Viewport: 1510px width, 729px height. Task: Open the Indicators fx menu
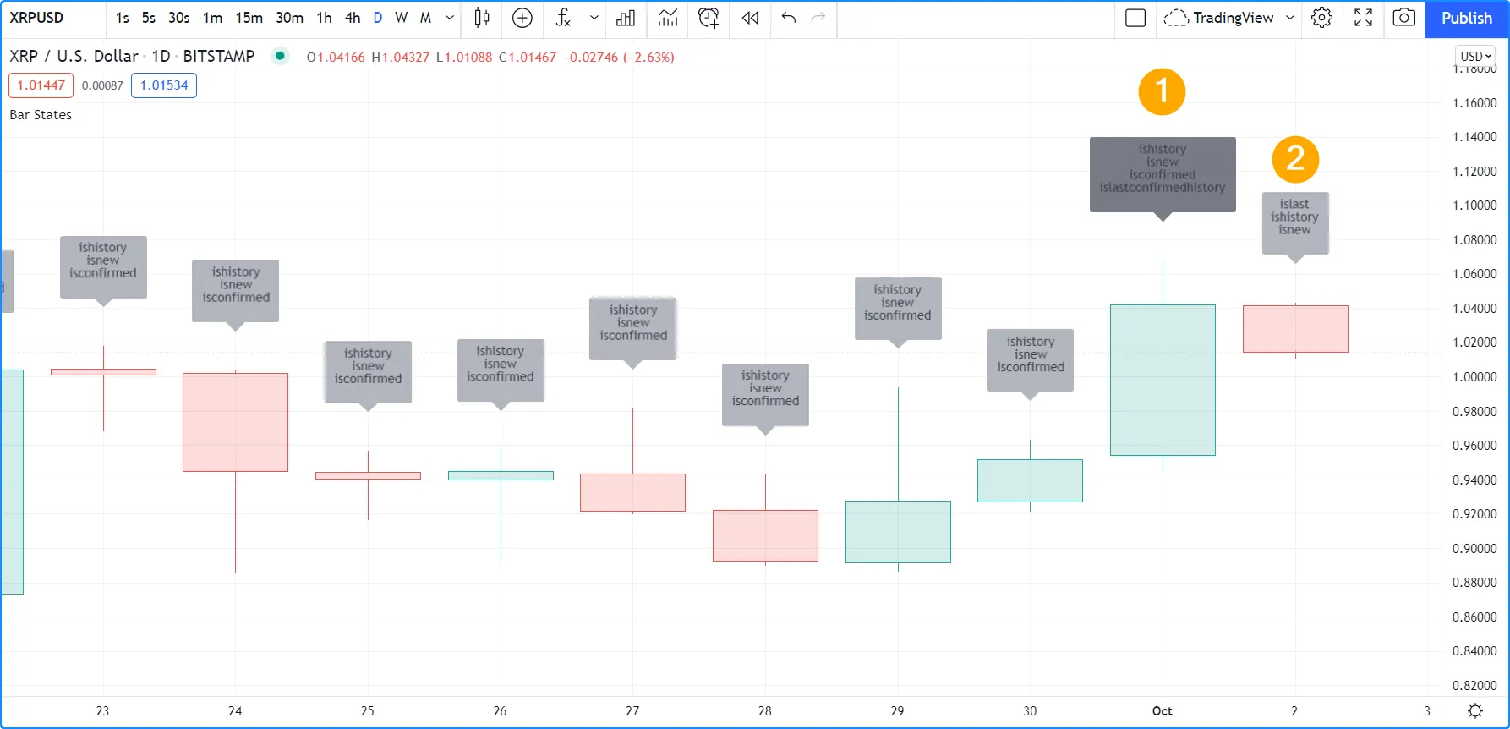pyautogui.click(x=563, y=18)
